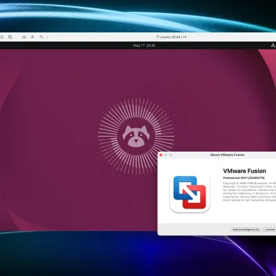
Task: Close the About VMware Fusion window
Action: (161, 155)
